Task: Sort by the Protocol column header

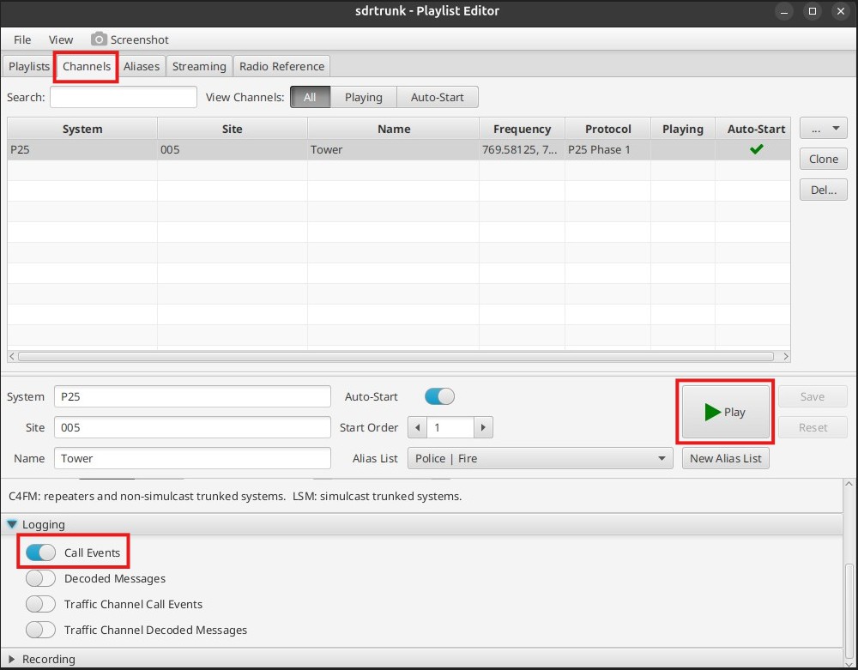Action: (x=608, y=129)
